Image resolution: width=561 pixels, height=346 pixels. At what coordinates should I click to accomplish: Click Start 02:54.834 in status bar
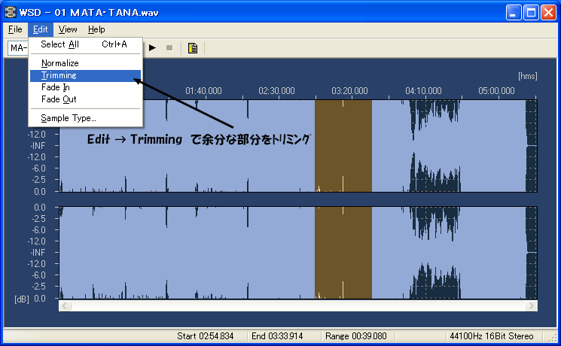pos(206,336)
